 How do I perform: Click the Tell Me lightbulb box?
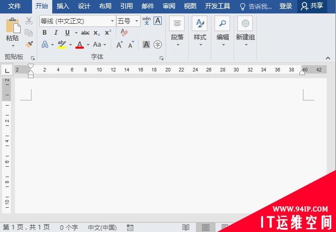click(x=256, y=6)
